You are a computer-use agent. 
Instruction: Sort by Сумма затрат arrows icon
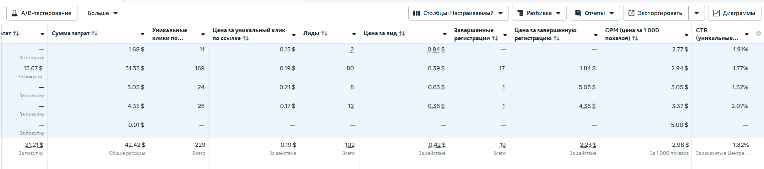[94, 33]
